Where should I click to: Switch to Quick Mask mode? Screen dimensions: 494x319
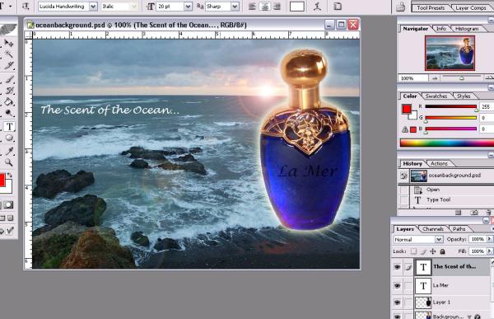(8, 204)
